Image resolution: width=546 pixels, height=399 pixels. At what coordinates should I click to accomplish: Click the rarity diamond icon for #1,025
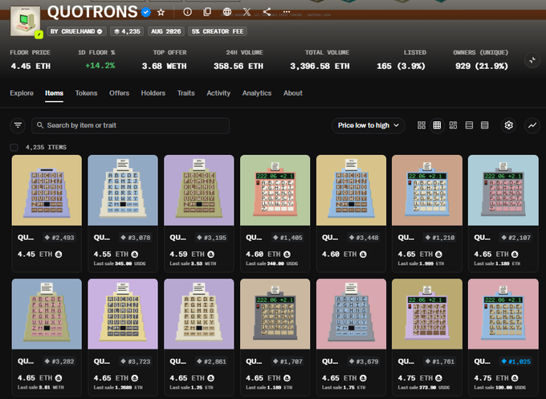(x=503, y=361)
